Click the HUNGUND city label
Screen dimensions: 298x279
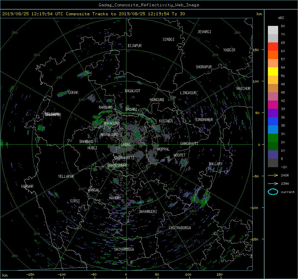157,100
